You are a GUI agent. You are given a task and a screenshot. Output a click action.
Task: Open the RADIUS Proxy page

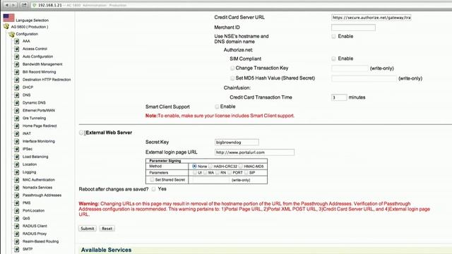tap(35, 234)
